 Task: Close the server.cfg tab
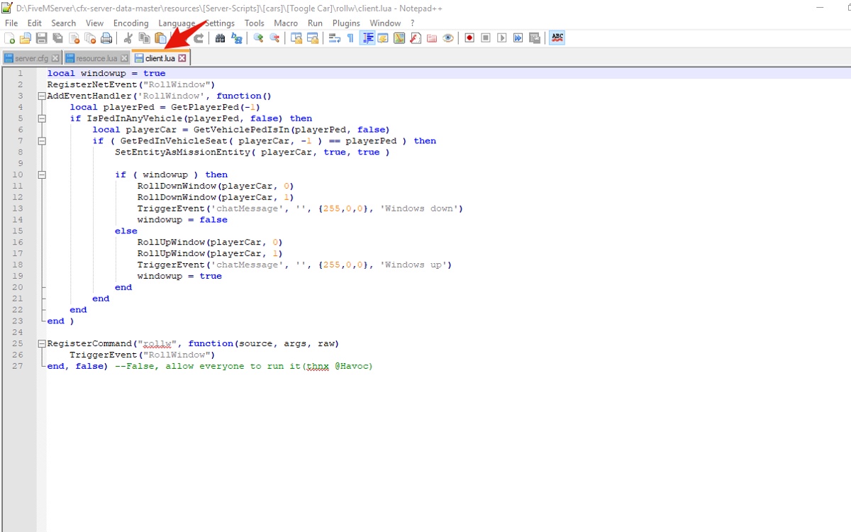(56, 58)
